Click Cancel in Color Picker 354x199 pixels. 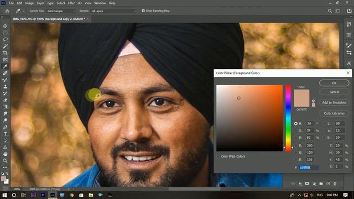point(334,92)
